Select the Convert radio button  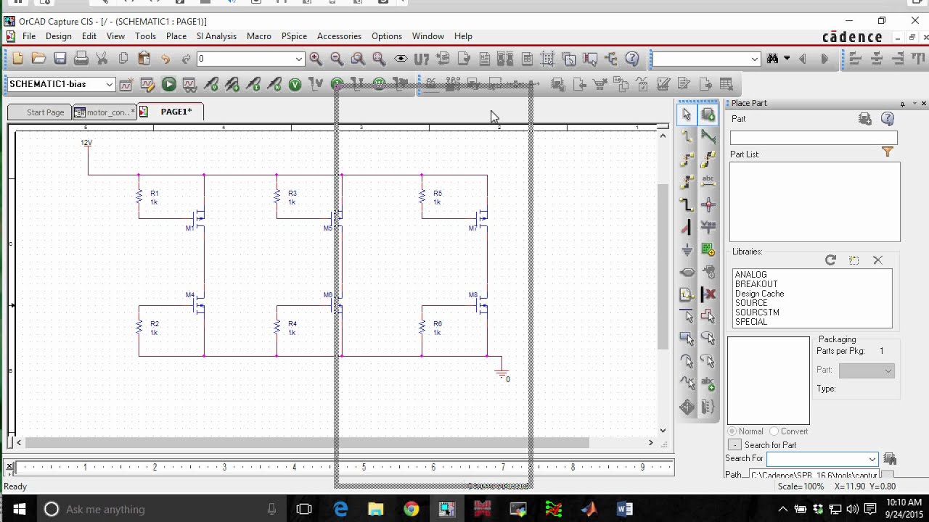pyautogui.click(x=774, y=431)
